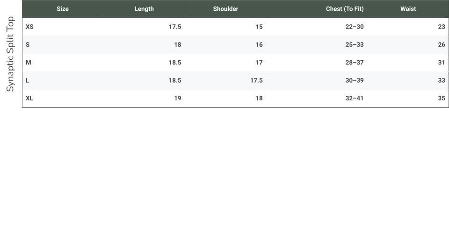
Task: Click the XL length value 19
Action: coord(177,98)
